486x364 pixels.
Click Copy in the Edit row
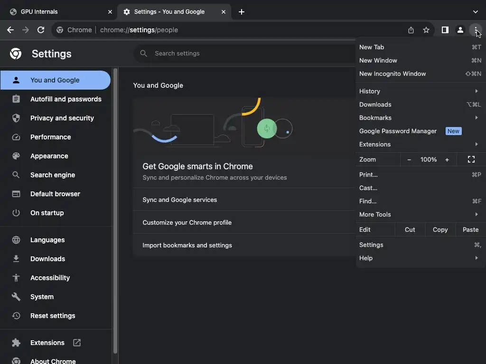pos(440,230)
